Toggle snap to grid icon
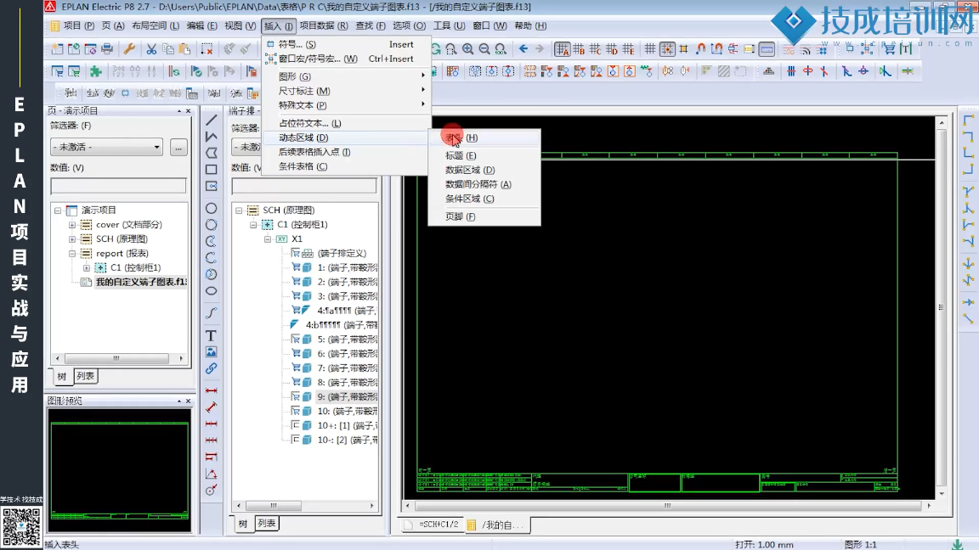The width and height of the screenshot is (979, 550). point(667,48)
